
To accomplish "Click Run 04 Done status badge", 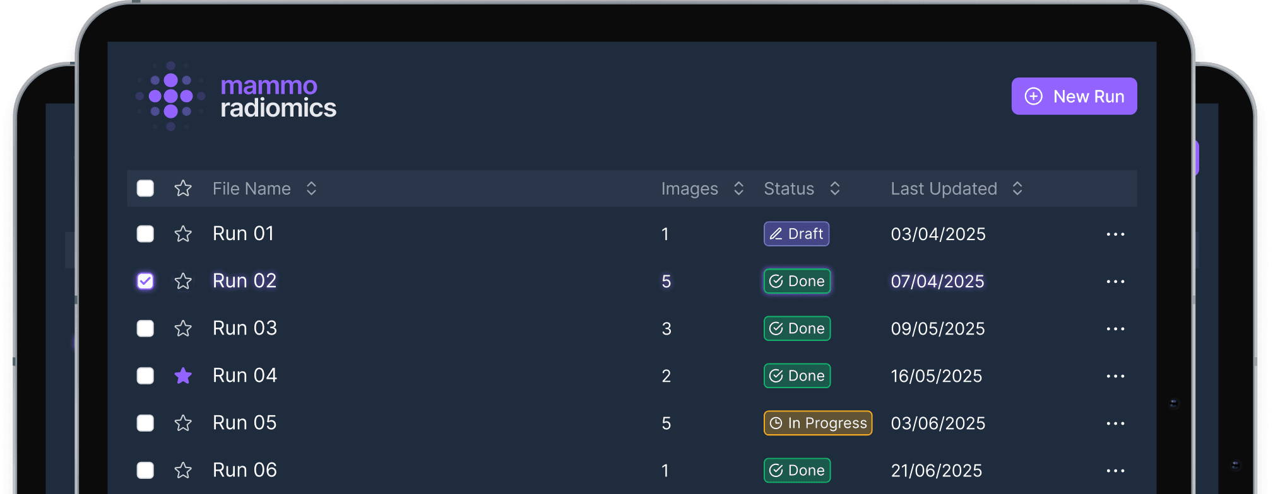I will [797, 376].
